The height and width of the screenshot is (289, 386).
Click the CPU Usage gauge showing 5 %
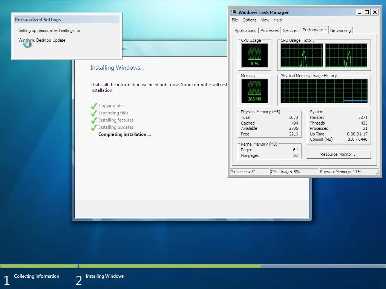254,56
